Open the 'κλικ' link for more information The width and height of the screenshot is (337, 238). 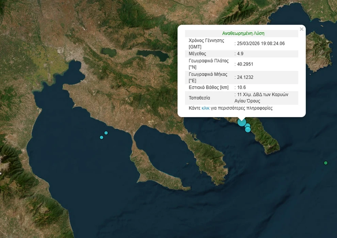205,108
